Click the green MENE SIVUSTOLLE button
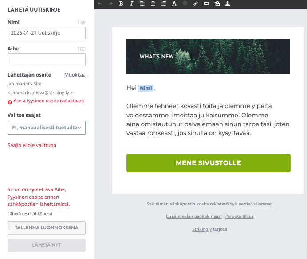 point(209,163)
